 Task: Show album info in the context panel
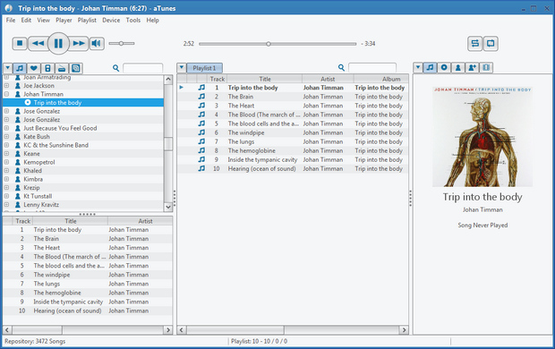pyautogui.click(x=444, y=67)
